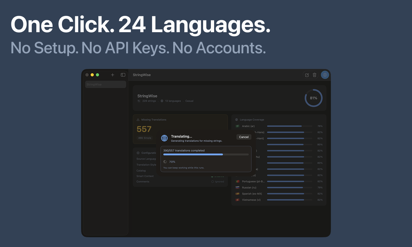The width and height of the screenshot is (412, 247).
Task: Click the 'Smart Context' configuration label
Action: click(145, 176)
